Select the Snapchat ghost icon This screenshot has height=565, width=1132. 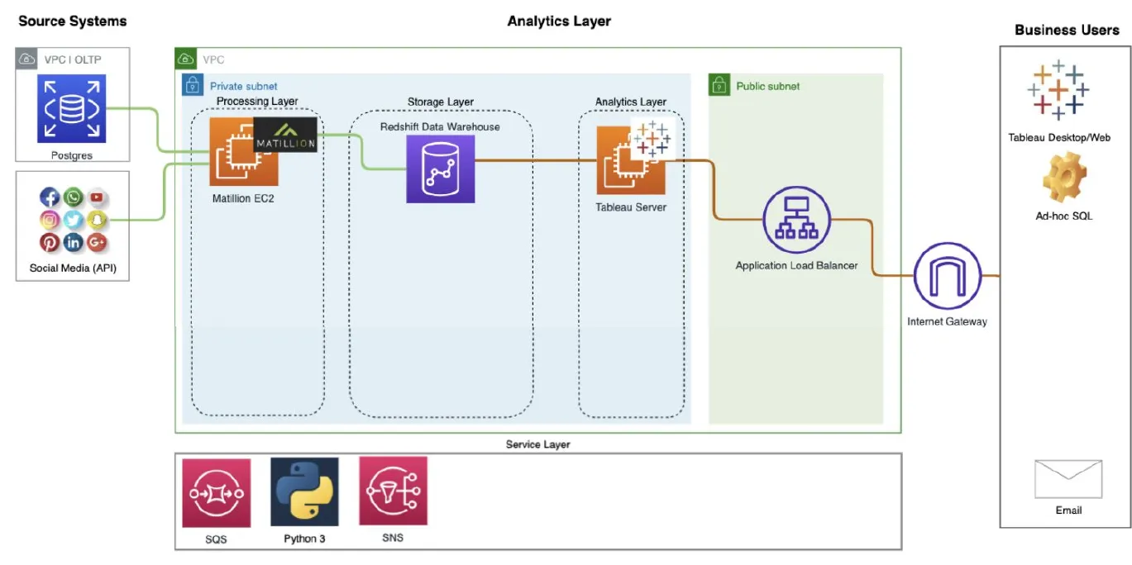click(x=97, y=220)
